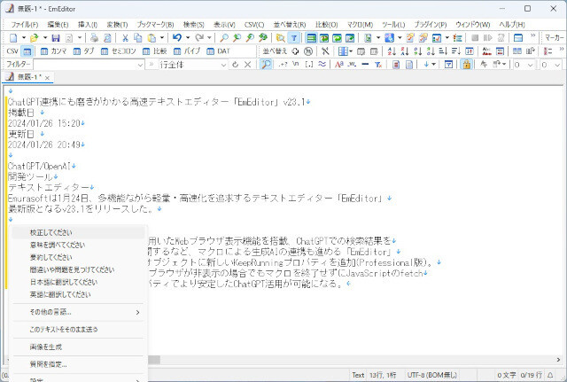Toggle the highlighted T filter button
The image size is (567, 382).
(293, 37)
